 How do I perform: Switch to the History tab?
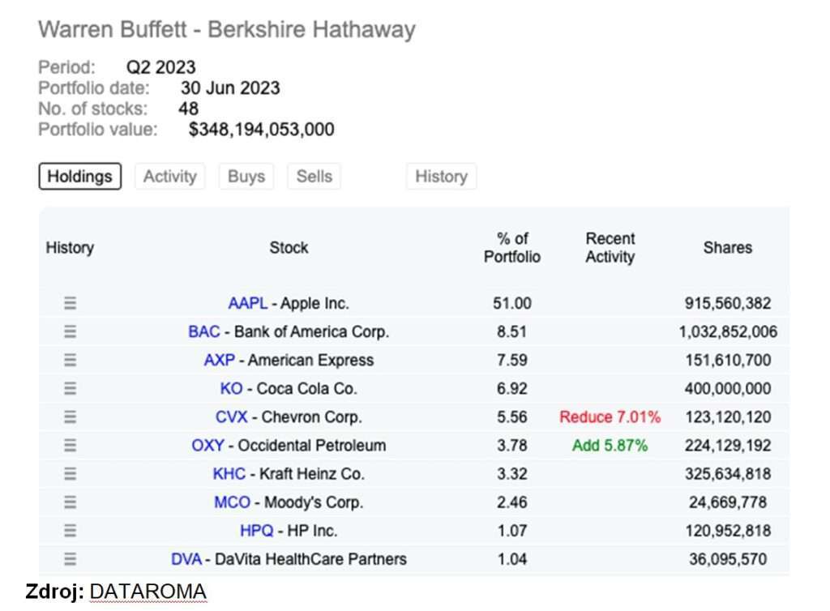(442, 176)
